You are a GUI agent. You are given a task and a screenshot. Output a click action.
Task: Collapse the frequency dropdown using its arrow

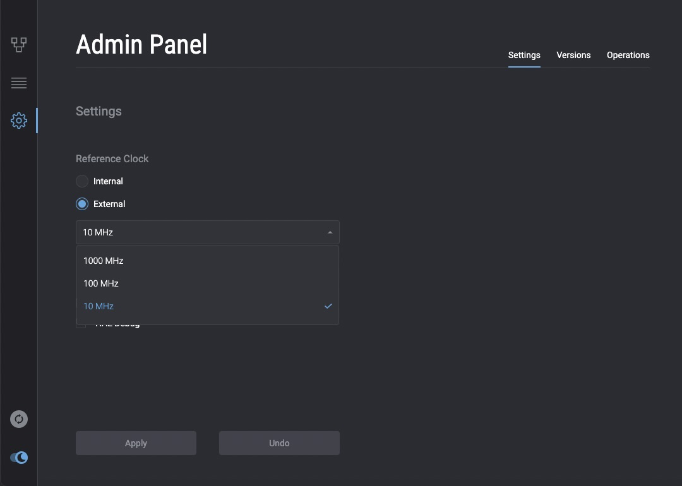330,232
